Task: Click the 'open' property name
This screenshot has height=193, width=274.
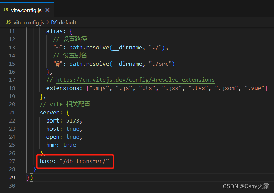Action: coord(53,137)
